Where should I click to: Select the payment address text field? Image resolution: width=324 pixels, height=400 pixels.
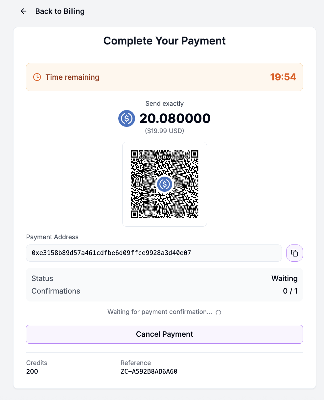click(153, 253)
